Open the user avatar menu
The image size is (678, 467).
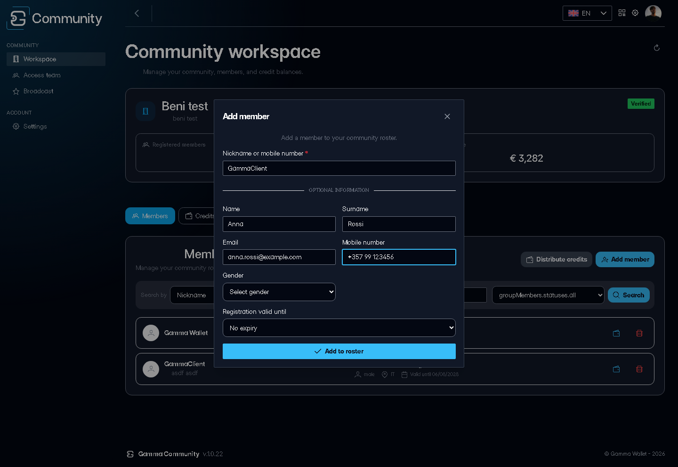pyautogui.click(x=653, y=13)
